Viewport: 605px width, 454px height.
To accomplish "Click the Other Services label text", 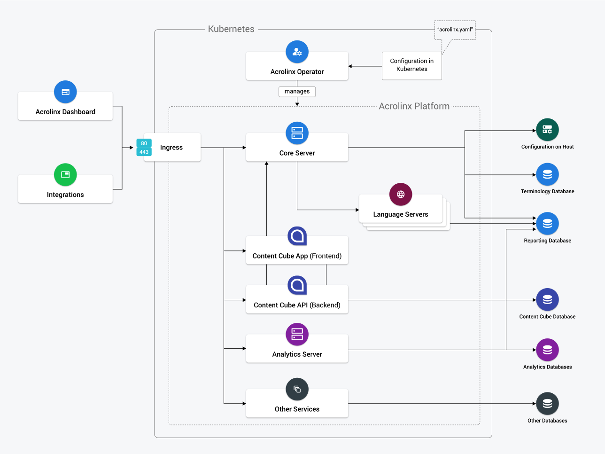I will click(297, 409).
